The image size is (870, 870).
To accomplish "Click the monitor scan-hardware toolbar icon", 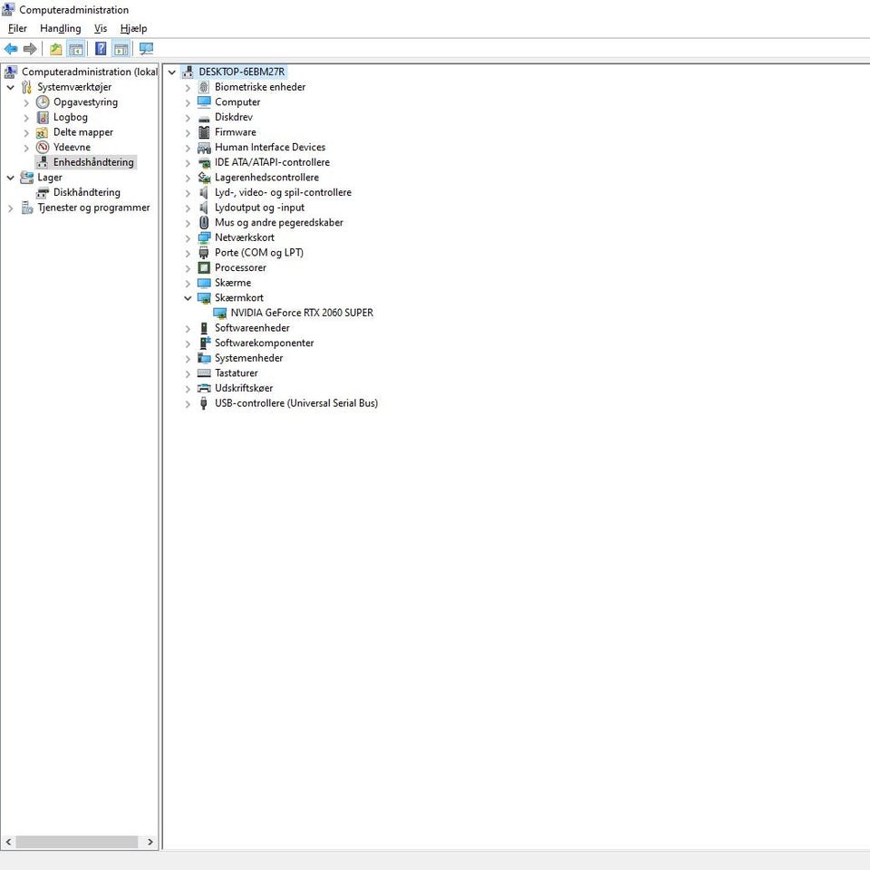I will 146,49.
